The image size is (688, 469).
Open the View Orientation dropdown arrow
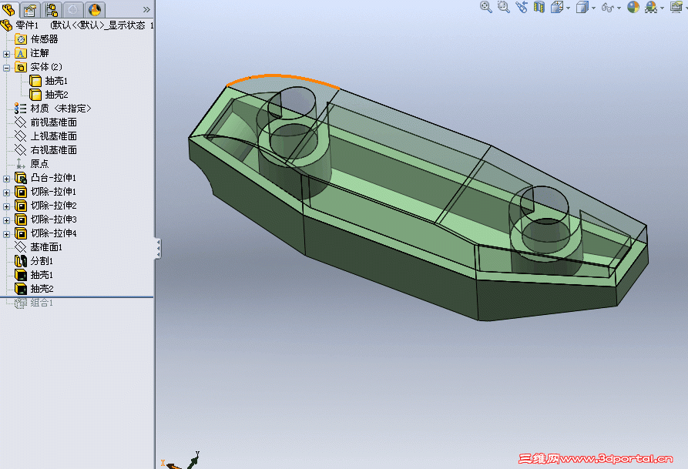coord(568,8)
